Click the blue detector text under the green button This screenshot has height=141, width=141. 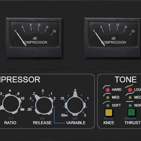coord(130,118)
